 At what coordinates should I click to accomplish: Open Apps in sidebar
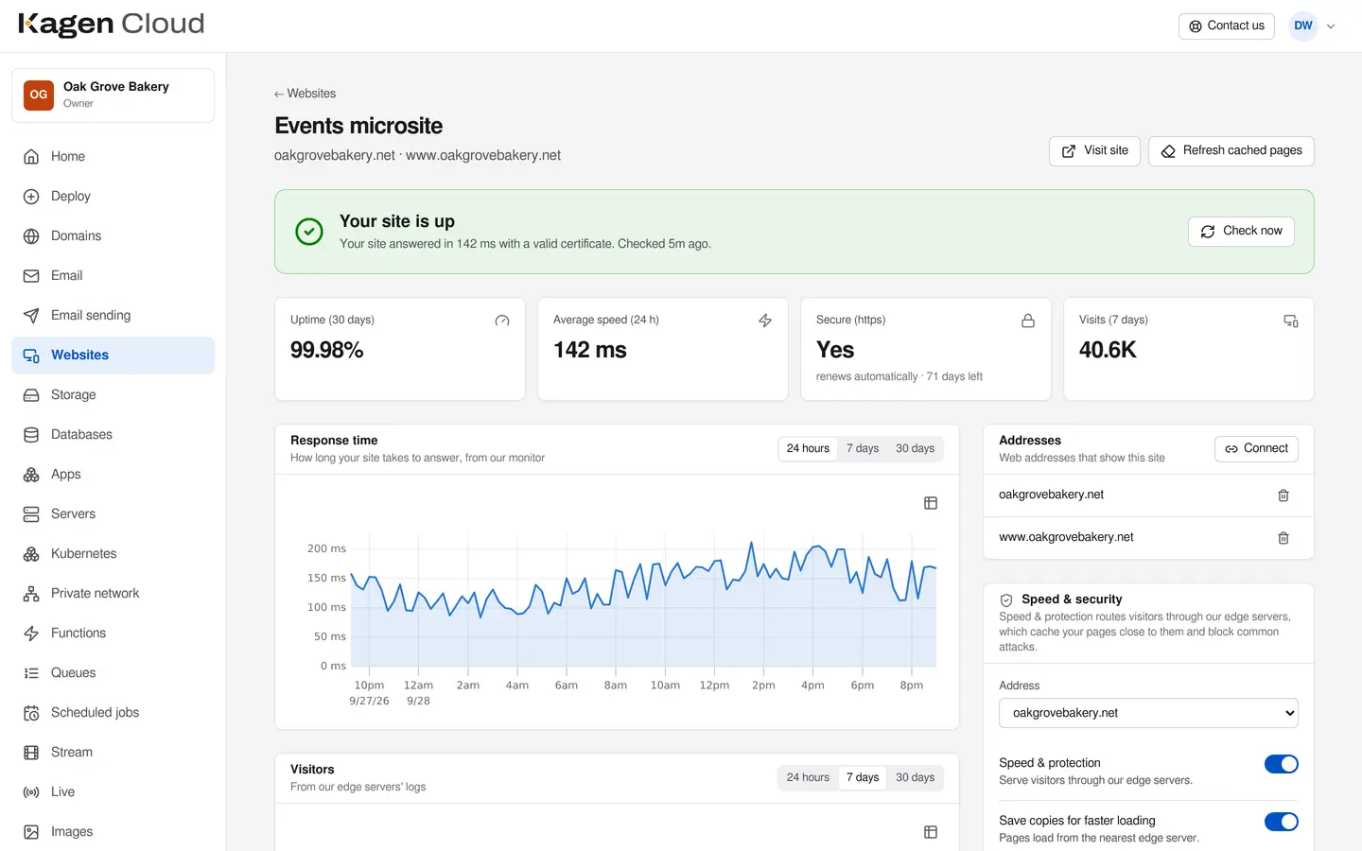[113, 475]
